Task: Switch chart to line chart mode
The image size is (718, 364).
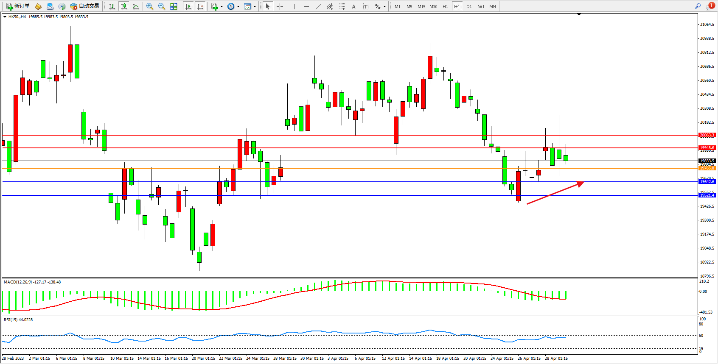Action: pyautogui.click(x=136, y=6)
